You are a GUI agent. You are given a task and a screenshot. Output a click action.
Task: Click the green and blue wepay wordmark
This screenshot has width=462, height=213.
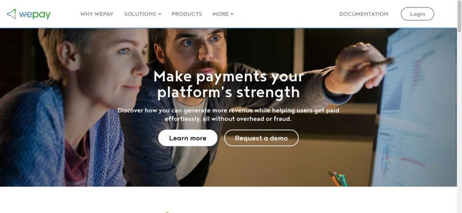[35, 14]
